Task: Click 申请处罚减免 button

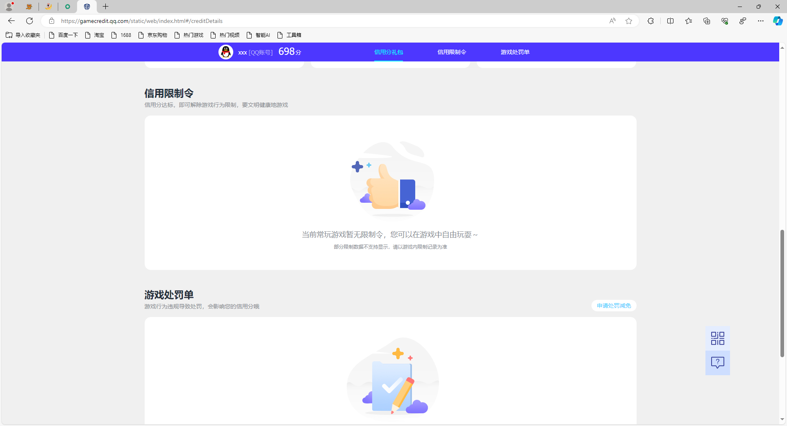Action: coord(614,306)
